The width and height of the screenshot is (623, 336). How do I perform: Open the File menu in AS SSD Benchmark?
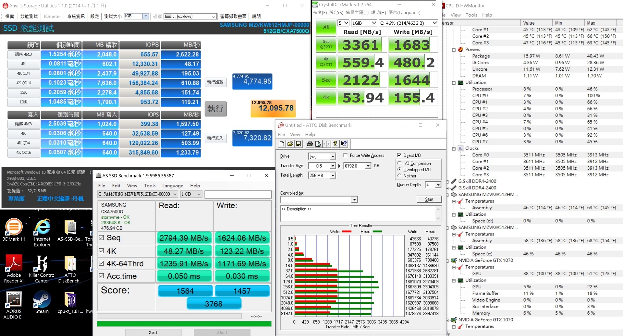pos(102,186)
